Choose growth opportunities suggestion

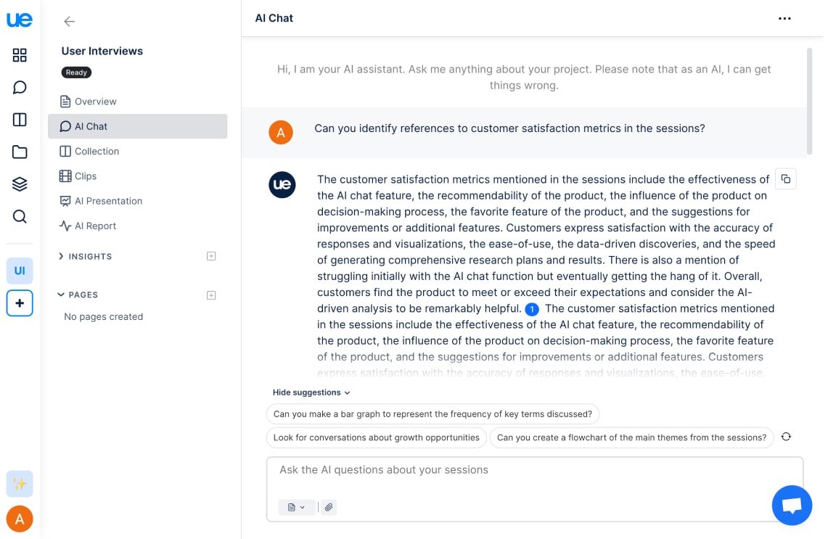point(376,437)
